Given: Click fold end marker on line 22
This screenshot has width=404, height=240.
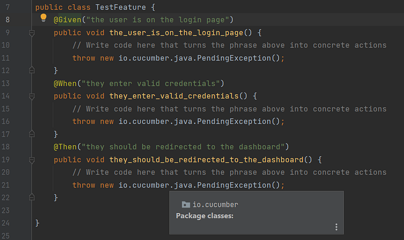Looking at the screenshot, I should 32,197.
